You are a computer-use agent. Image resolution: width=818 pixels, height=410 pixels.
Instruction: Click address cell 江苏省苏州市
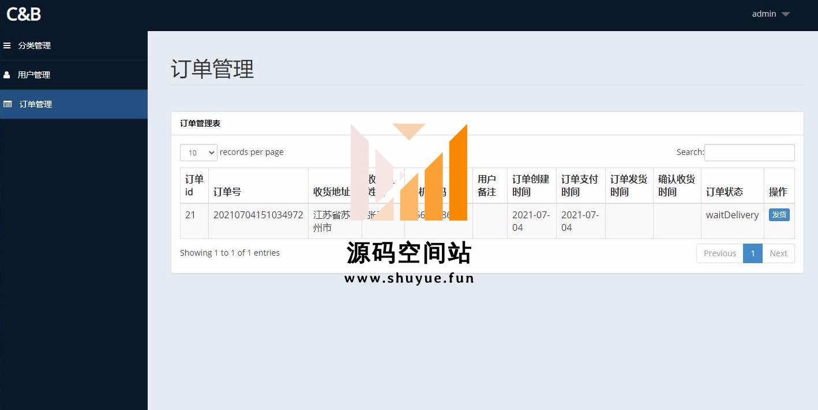335,221
